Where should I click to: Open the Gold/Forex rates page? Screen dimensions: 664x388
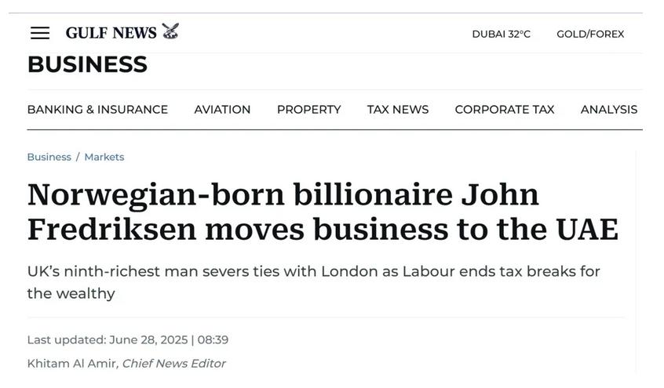coord(590,34)
